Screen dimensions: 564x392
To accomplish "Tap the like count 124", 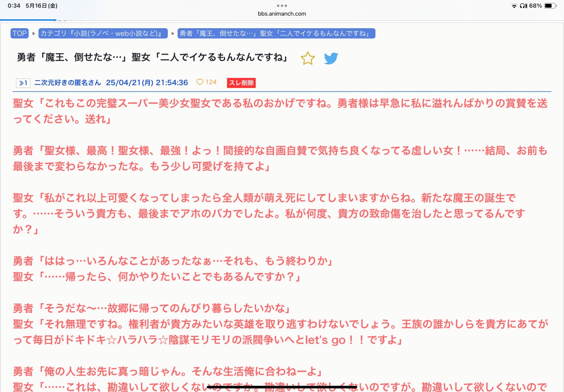I will tap(211, 82).
